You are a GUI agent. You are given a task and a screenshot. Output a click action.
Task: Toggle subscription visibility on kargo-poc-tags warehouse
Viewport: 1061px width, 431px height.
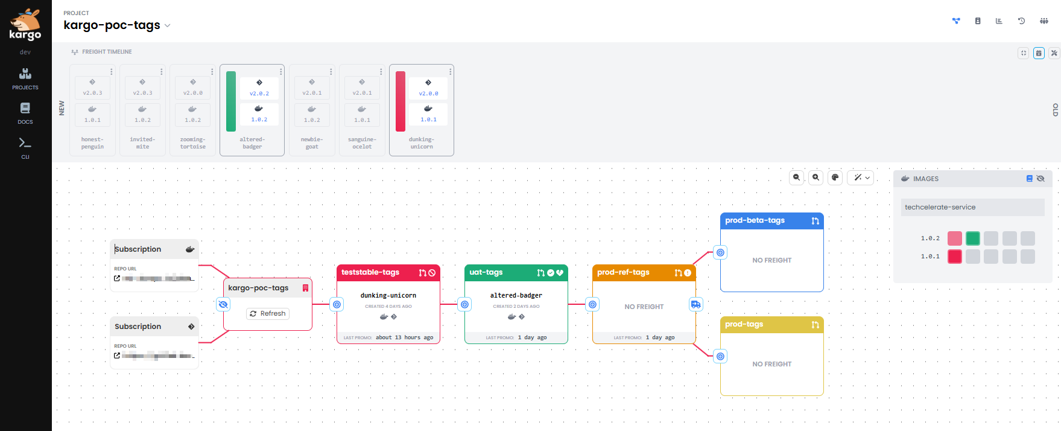(x=223, y=304)
